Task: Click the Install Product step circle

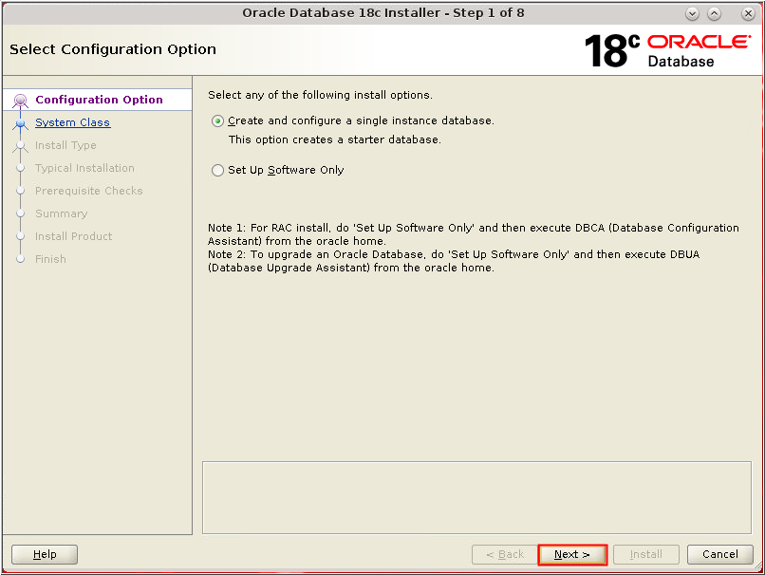Action: pyautogui.click(x=21, y=236)
